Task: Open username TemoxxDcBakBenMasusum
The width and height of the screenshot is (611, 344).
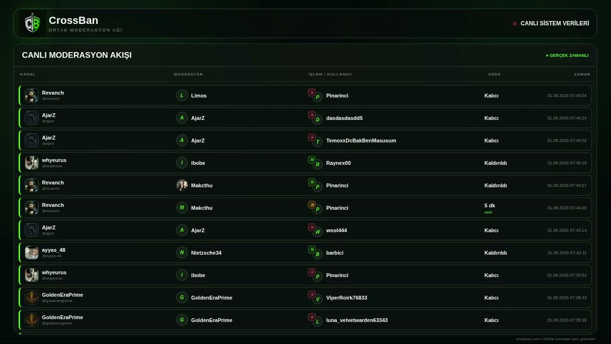Action: (361, 140)
